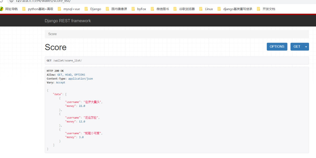The width and height of the screenshot is (316, 158).
Task: Open the django基类重写继承 bookmark folder
Action: (x=235, y=9)
